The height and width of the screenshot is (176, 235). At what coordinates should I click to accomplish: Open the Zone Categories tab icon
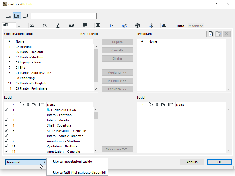(x=111, y=26)
